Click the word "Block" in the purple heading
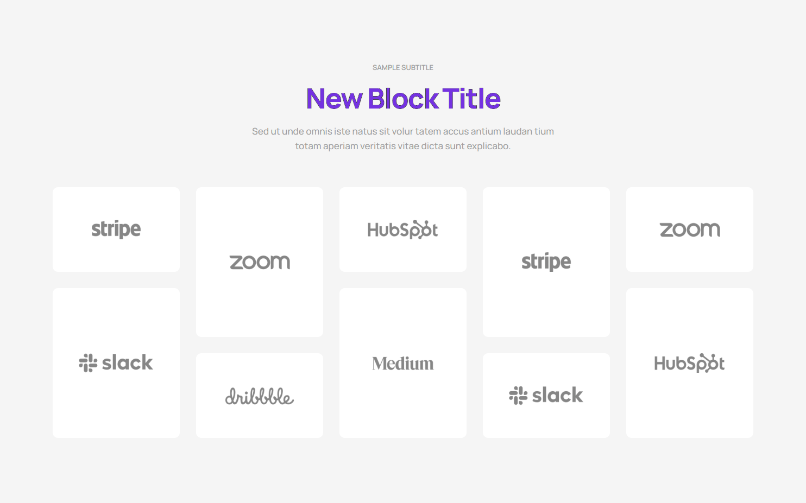This screenshot has height=503, width=806. pos(403,99)
